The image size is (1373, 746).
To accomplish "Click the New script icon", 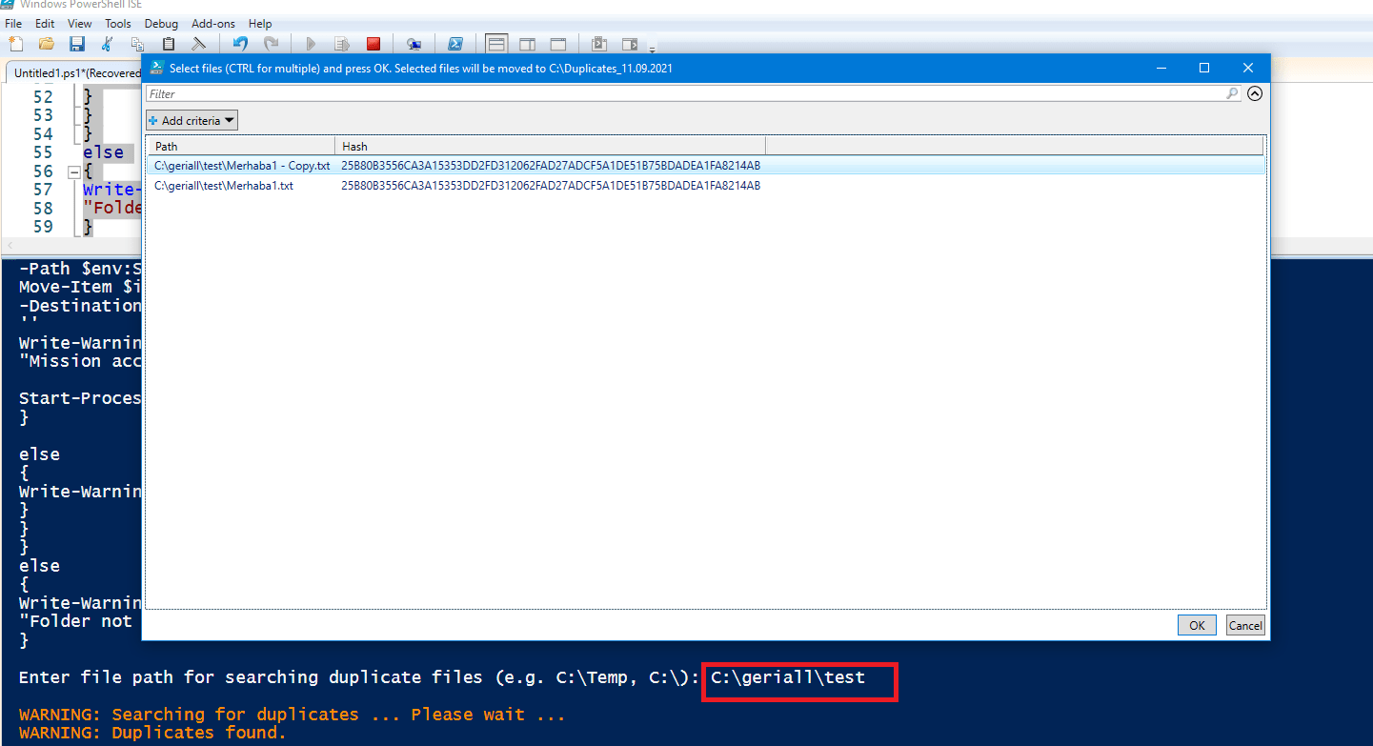I will (x=15, y=44).
